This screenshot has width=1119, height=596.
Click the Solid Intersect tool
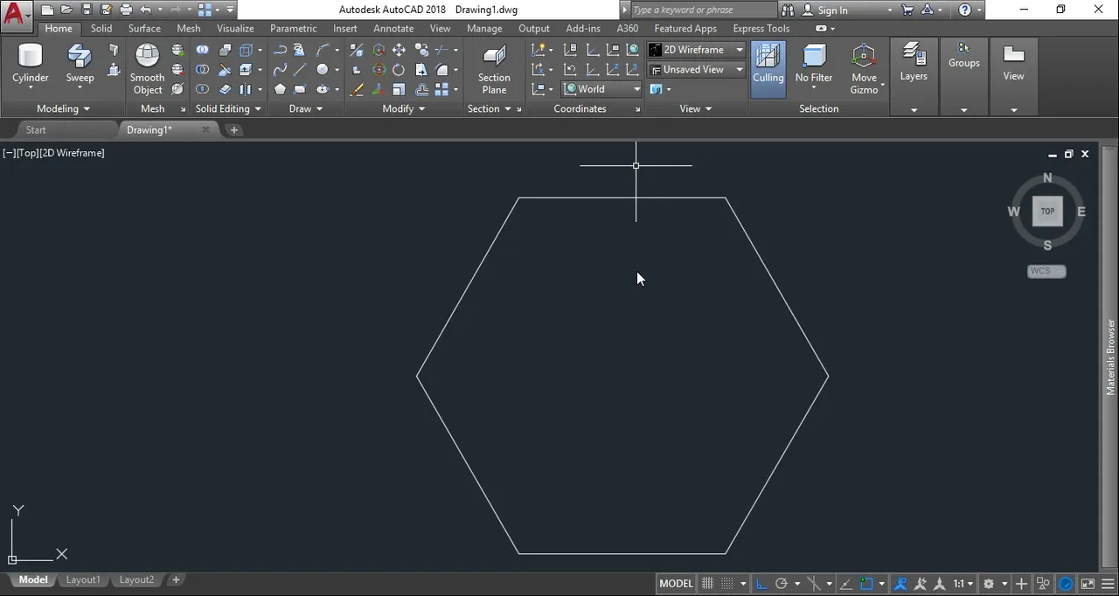pos(203,89)
